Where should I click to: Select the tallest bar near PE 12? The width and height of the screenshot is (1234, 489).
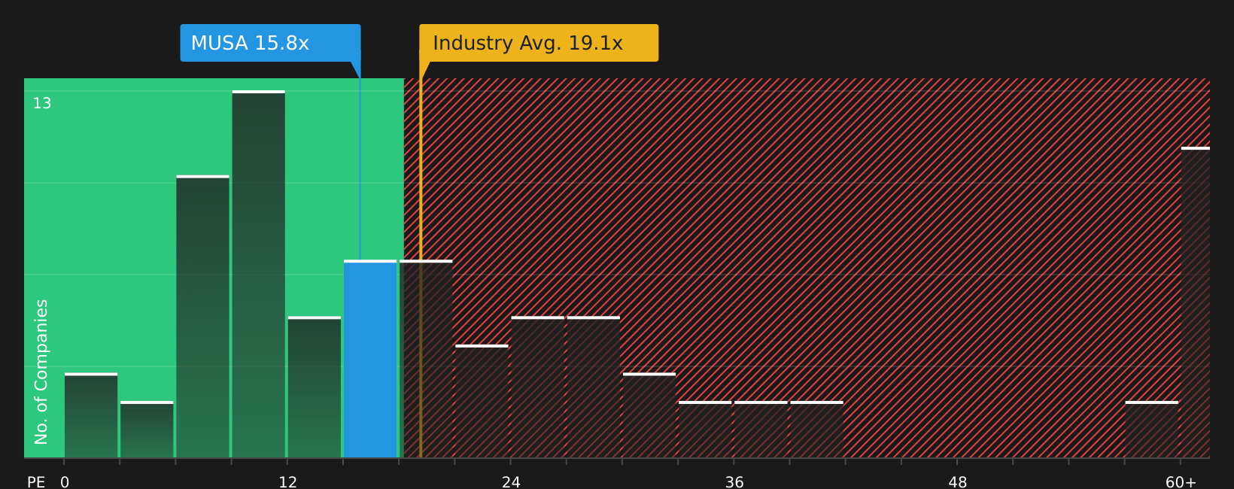coord(259,275)
